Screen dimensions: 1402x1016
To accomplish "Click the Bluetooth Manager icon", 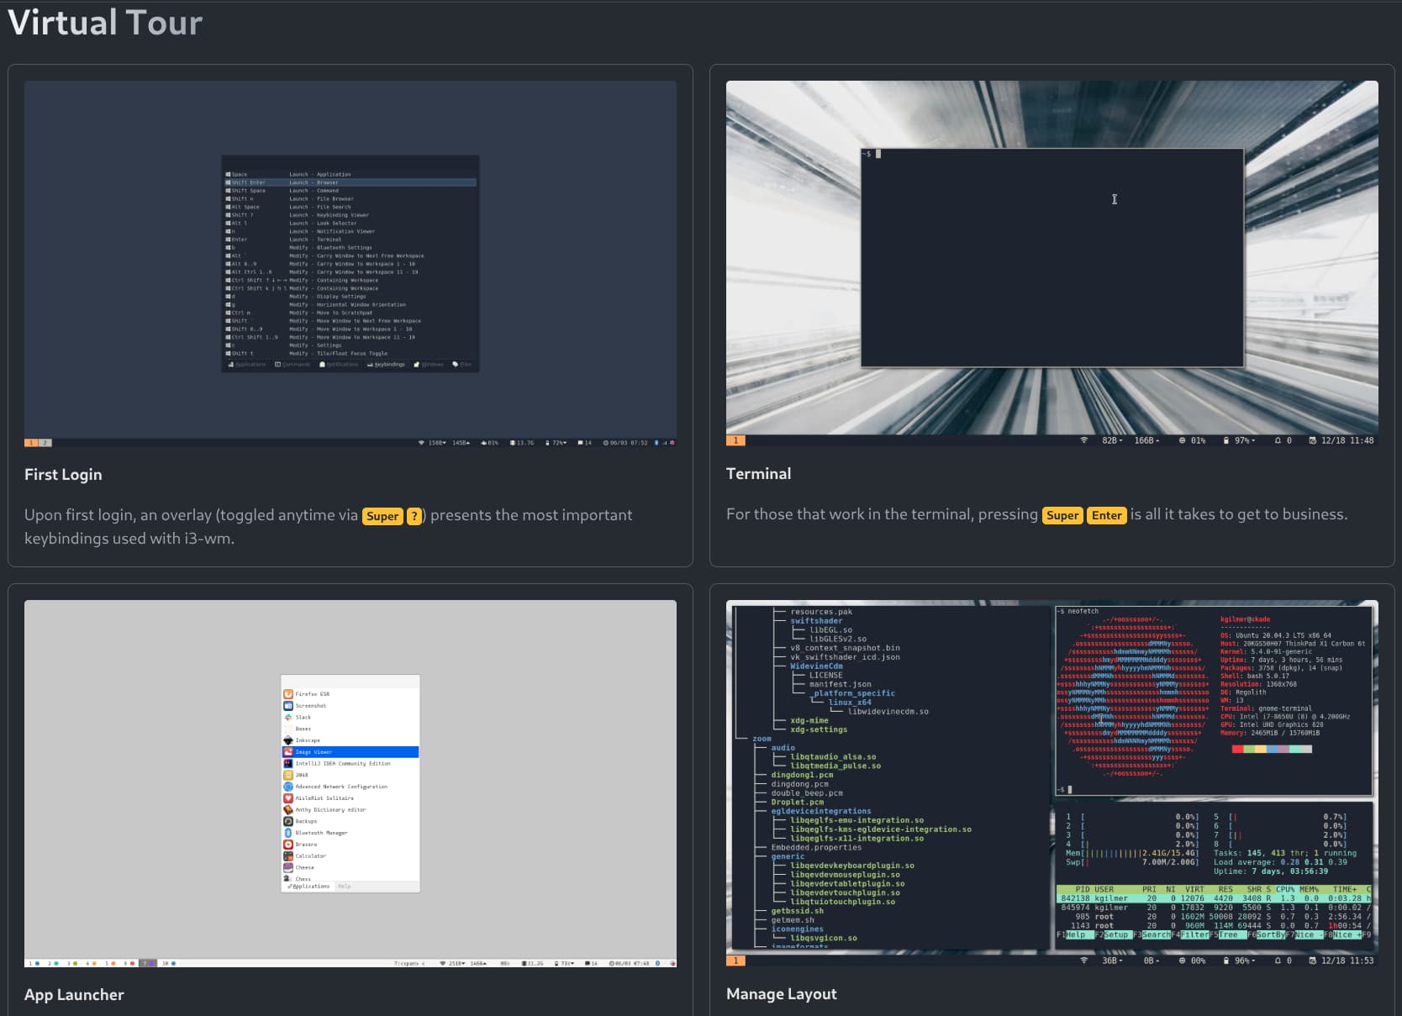I will coord(288,833).
